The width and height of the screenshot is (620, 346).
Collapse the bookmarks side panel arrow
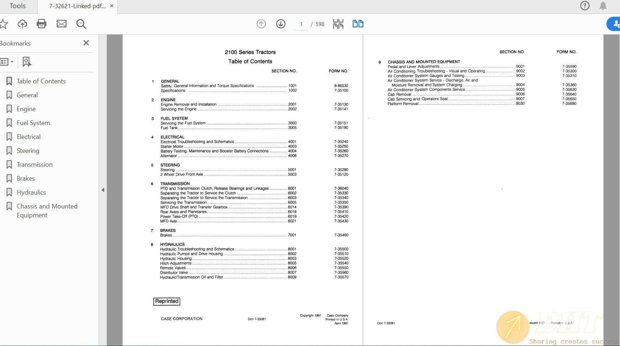[103, 190]
